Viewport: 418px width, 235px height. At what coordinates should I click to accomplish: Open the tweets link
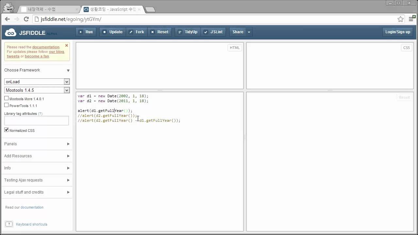13,56
